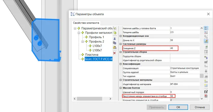Collapse the Координационные оси section
213x112 pixels.
(x=120, y=36)
